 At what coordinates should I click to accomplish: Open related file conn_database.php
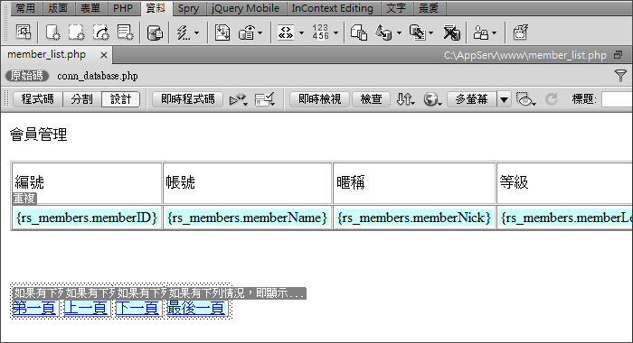point(98,76)
